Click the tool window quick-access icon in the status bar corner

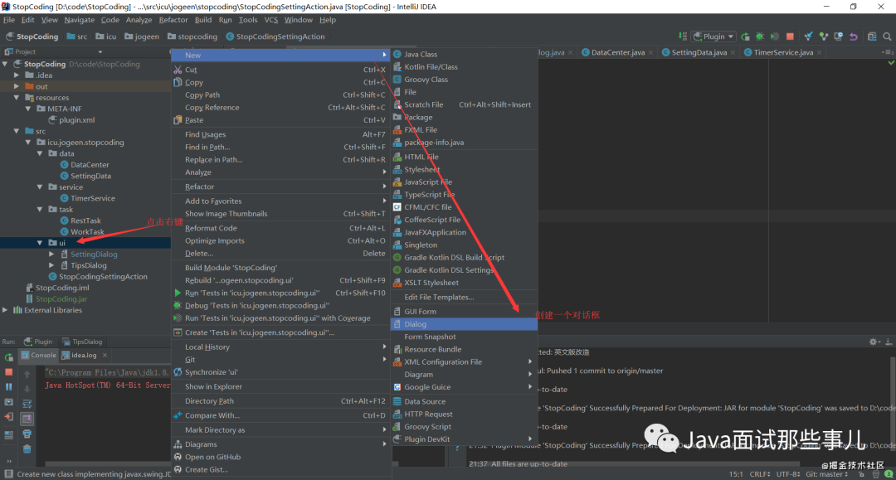[x=8, y=474]
